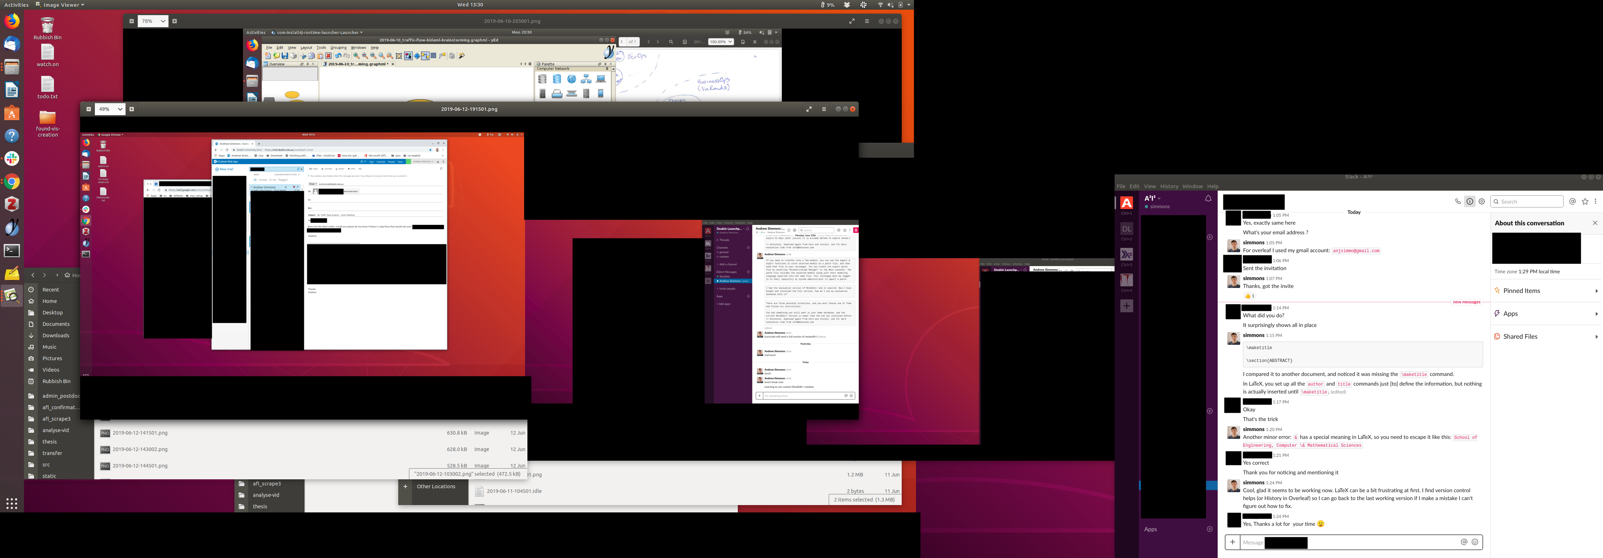This screenshot has height=558, width=1603.
Task: Open conversation settings gear in Slack
Action: [x=1482, y=201]
